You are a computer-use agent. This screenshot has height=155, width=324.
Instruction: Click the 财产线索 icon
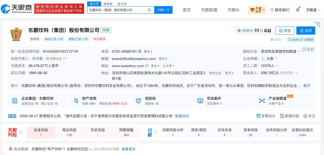[76, 100]
